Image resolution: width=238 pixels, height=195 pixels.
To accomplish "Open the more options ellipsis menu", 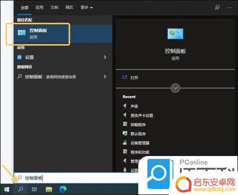I will click(229, 7).
